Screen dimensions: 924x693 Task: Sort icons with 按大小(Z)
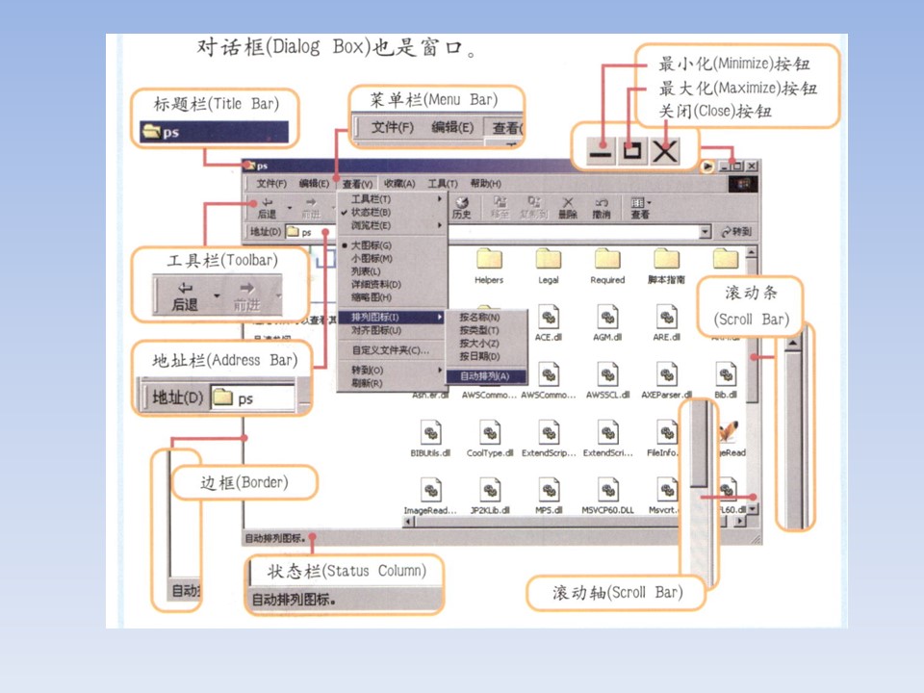(485, 343)
